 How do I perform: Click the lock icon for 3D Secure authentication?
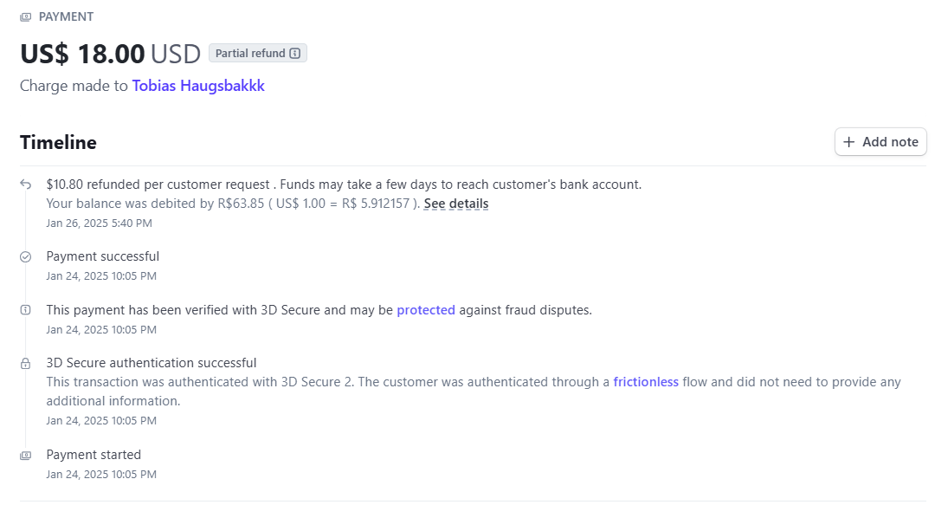coord(26,363)
